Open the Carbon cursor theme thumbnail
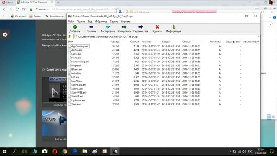Image resolution: width=277 pixels, height=156 pixels. (54, 90)
